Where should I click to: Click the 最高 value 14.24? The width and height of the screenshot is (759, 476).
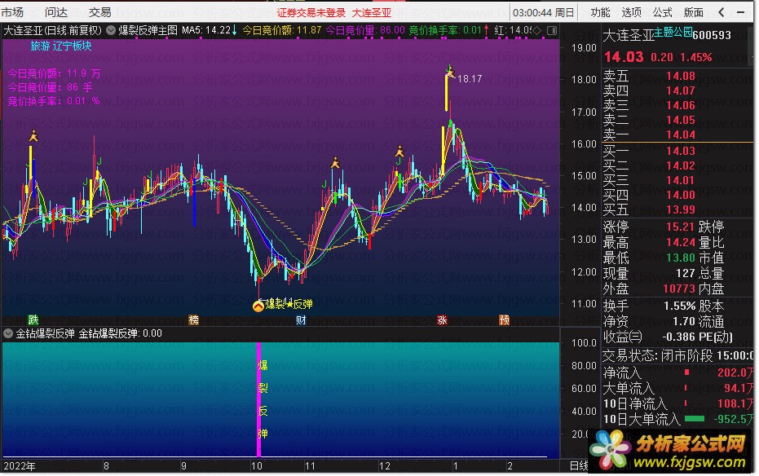pyautogui.click(x=680, y=242)
